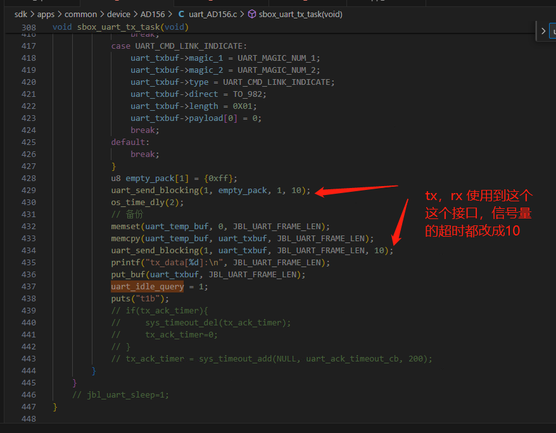This screenshot has width=556, height=433.
Task: Click TO_982 constant on line 421
Action: 248,94
